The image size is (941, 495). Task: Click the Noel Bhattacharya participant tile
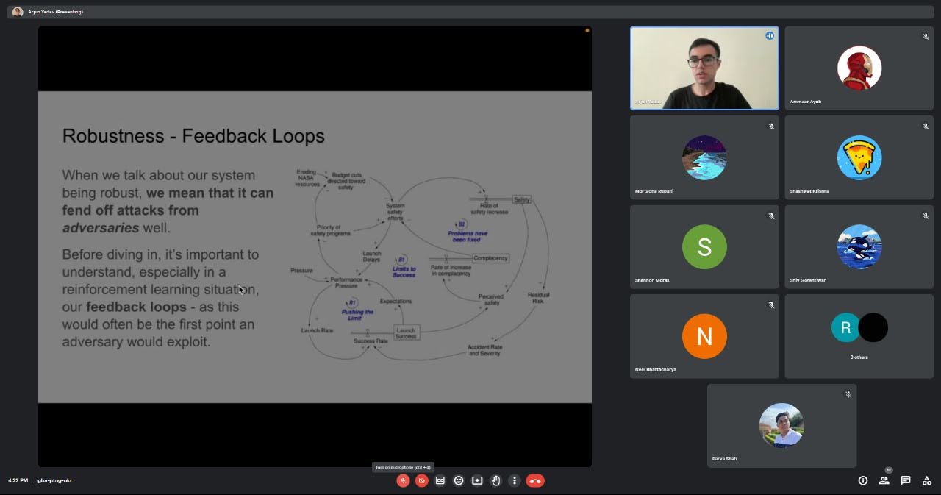coord(704,336)
